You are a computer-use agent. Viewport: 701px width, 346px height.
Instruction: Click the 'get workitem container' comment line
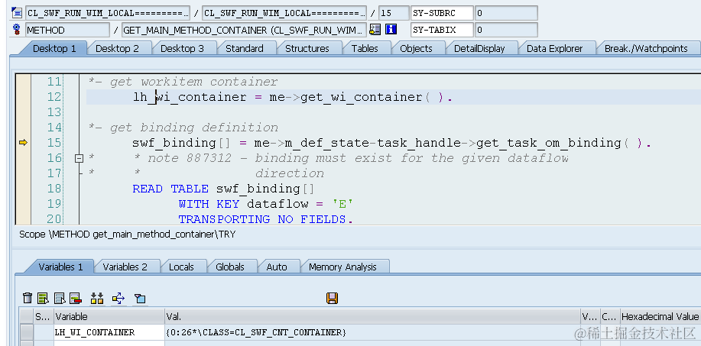pos(183,82)
